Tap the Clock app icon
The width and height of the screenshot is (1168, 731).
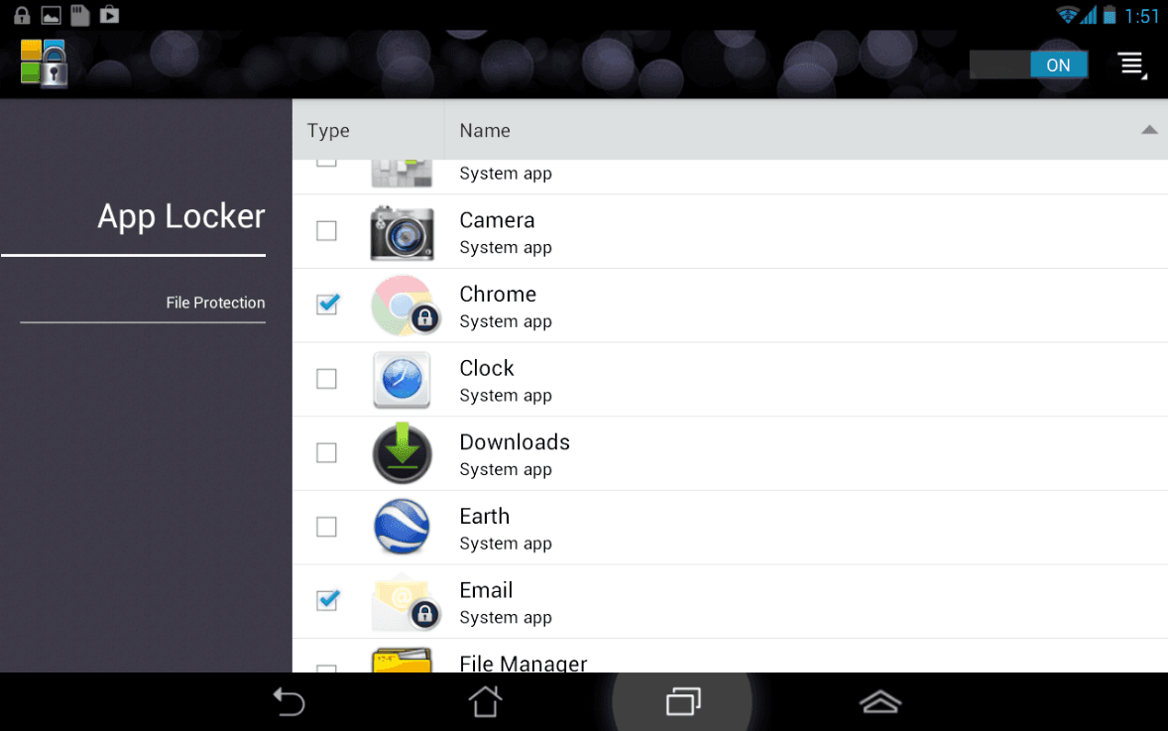point(402,380)
